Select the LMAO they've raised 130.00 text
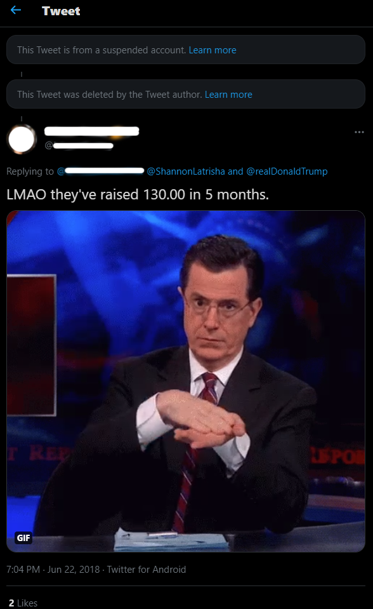The width and height of the screenshot is (373, 609). (x=138, y=194)
